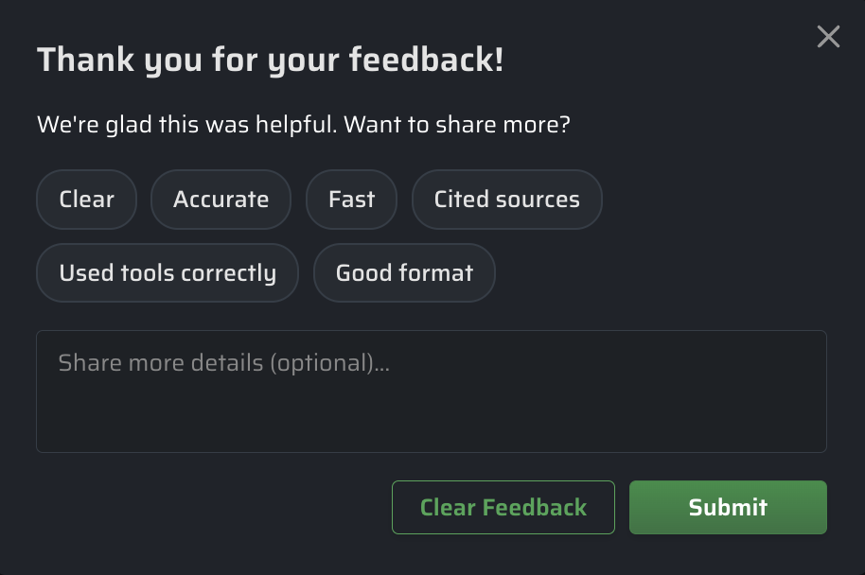Click the Thank you for your feedback heading

(270, 61)
